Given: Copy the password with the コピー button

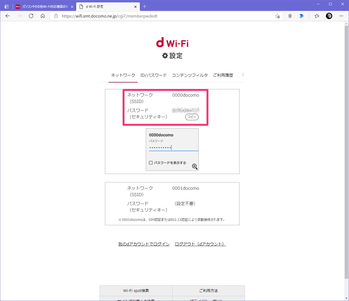Looking at the screenshot, I should coord(192,117).
